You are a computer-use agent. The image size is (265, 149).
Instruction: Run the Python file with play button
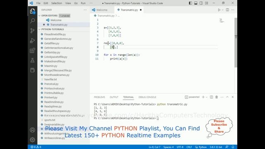tap(219, 10)
